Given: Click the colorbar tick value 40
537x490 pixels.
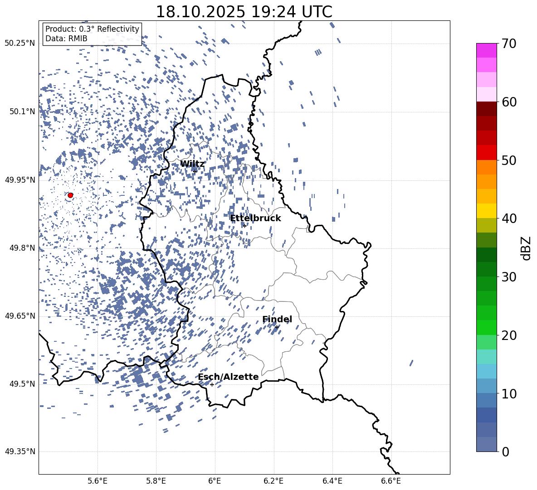Looking at the screenshot, I should (509, 218).
